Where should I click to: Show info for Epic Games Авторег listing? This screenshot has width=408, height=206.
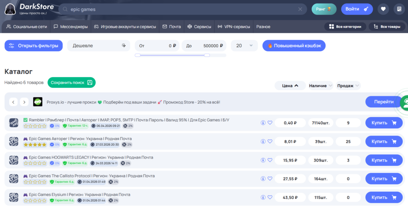263,141
